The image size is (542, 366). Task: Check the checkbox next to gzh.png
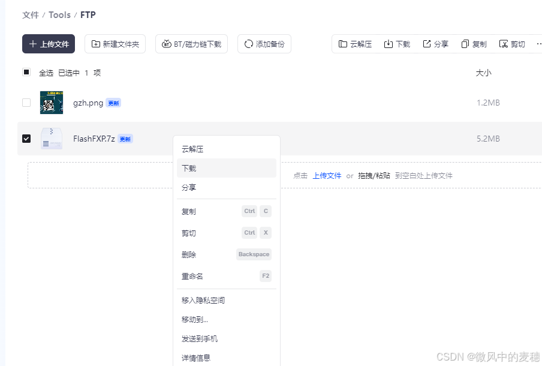point(26,103)
